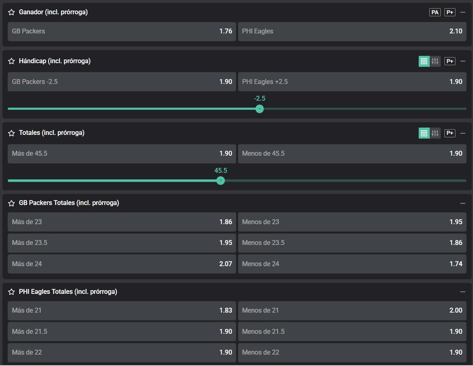The height and width of the screenshot is (366, 473).
Task: Collapse the Ganador market section
Action: click(x=463, y=12)
